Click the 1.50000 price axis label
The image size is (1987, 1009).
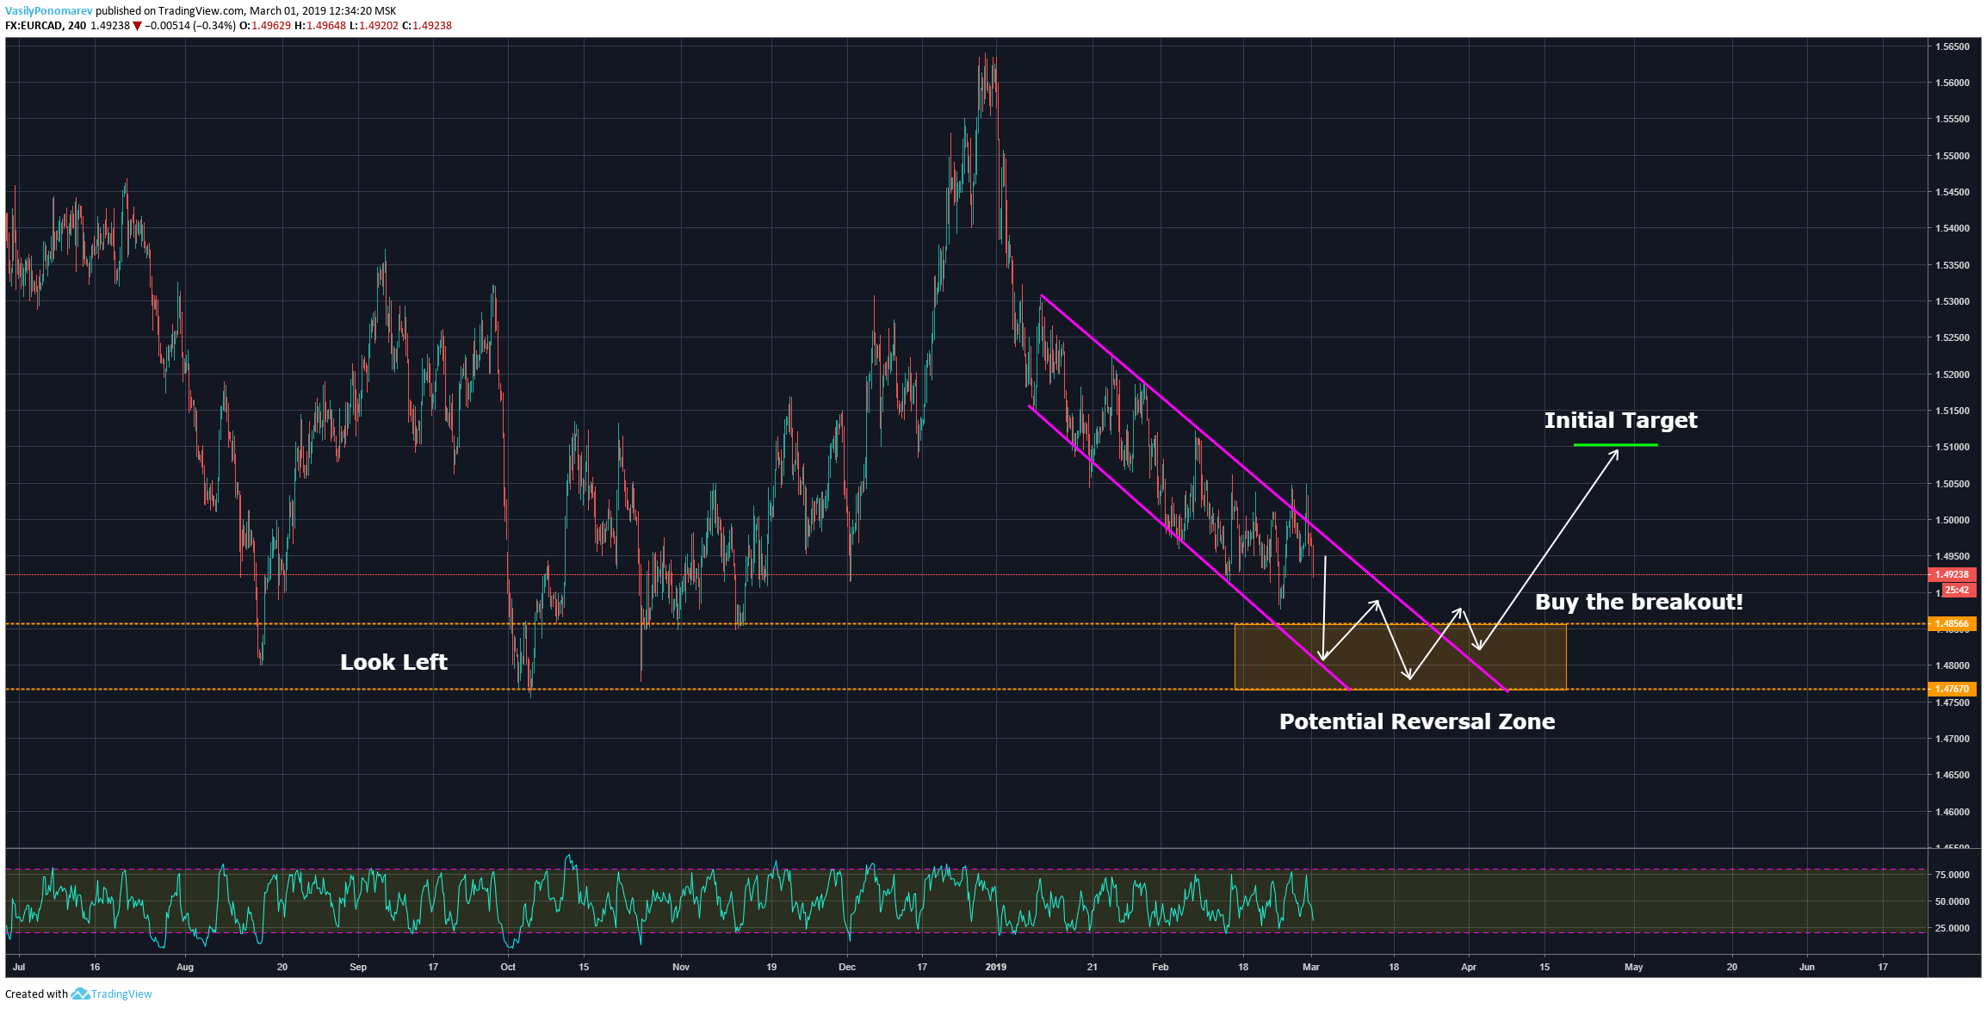[x=1953, y=520]
